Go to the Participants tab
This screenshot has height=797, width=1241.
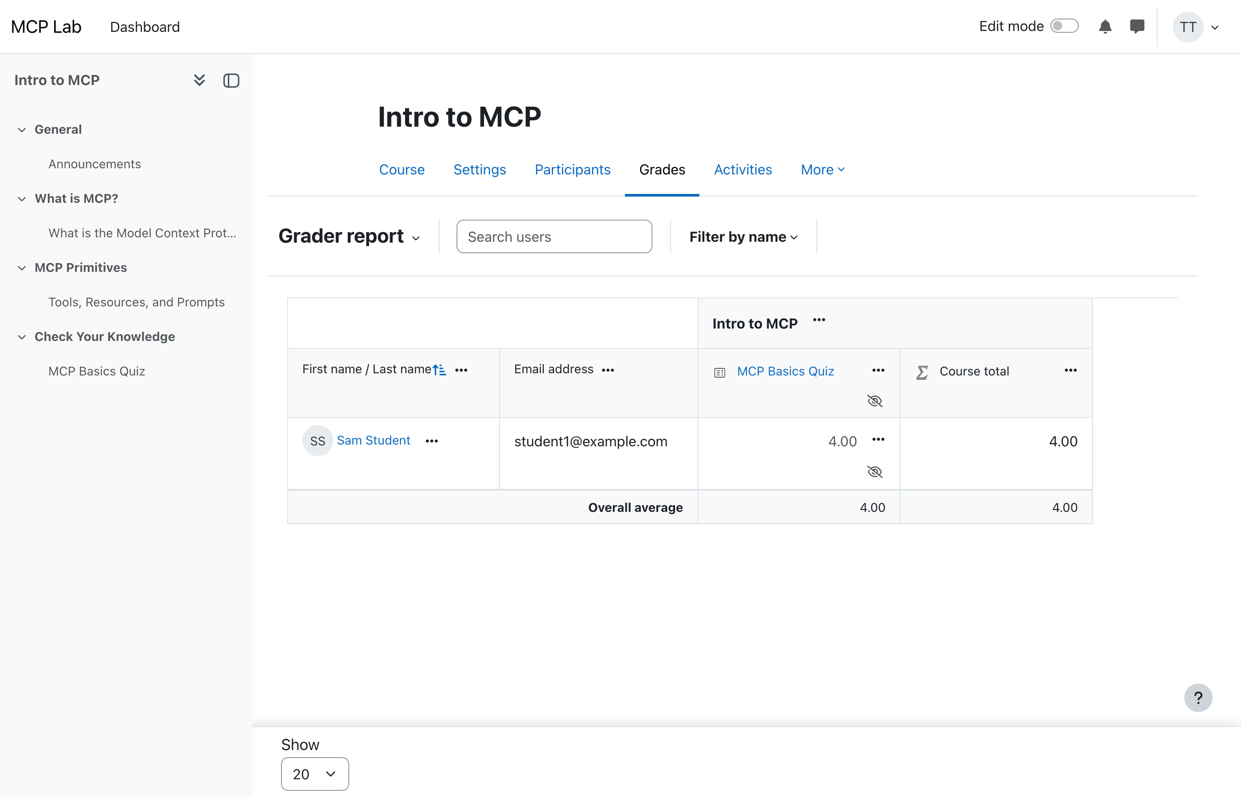(572, 170)
